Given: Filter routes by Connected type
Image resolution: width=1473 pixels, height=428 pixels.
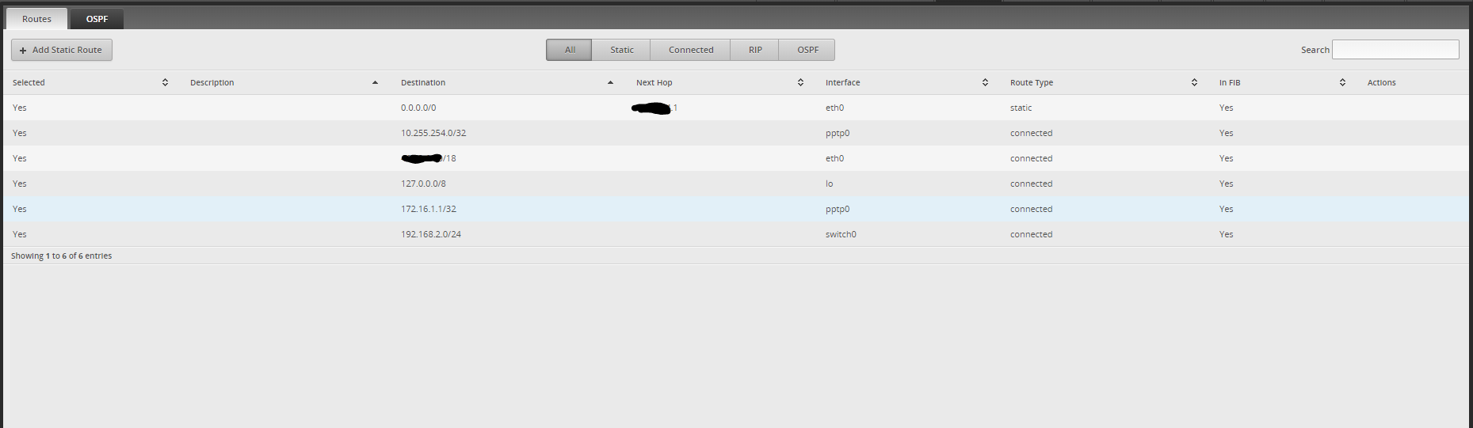Looking at the screenshot, I should [690, 50].
